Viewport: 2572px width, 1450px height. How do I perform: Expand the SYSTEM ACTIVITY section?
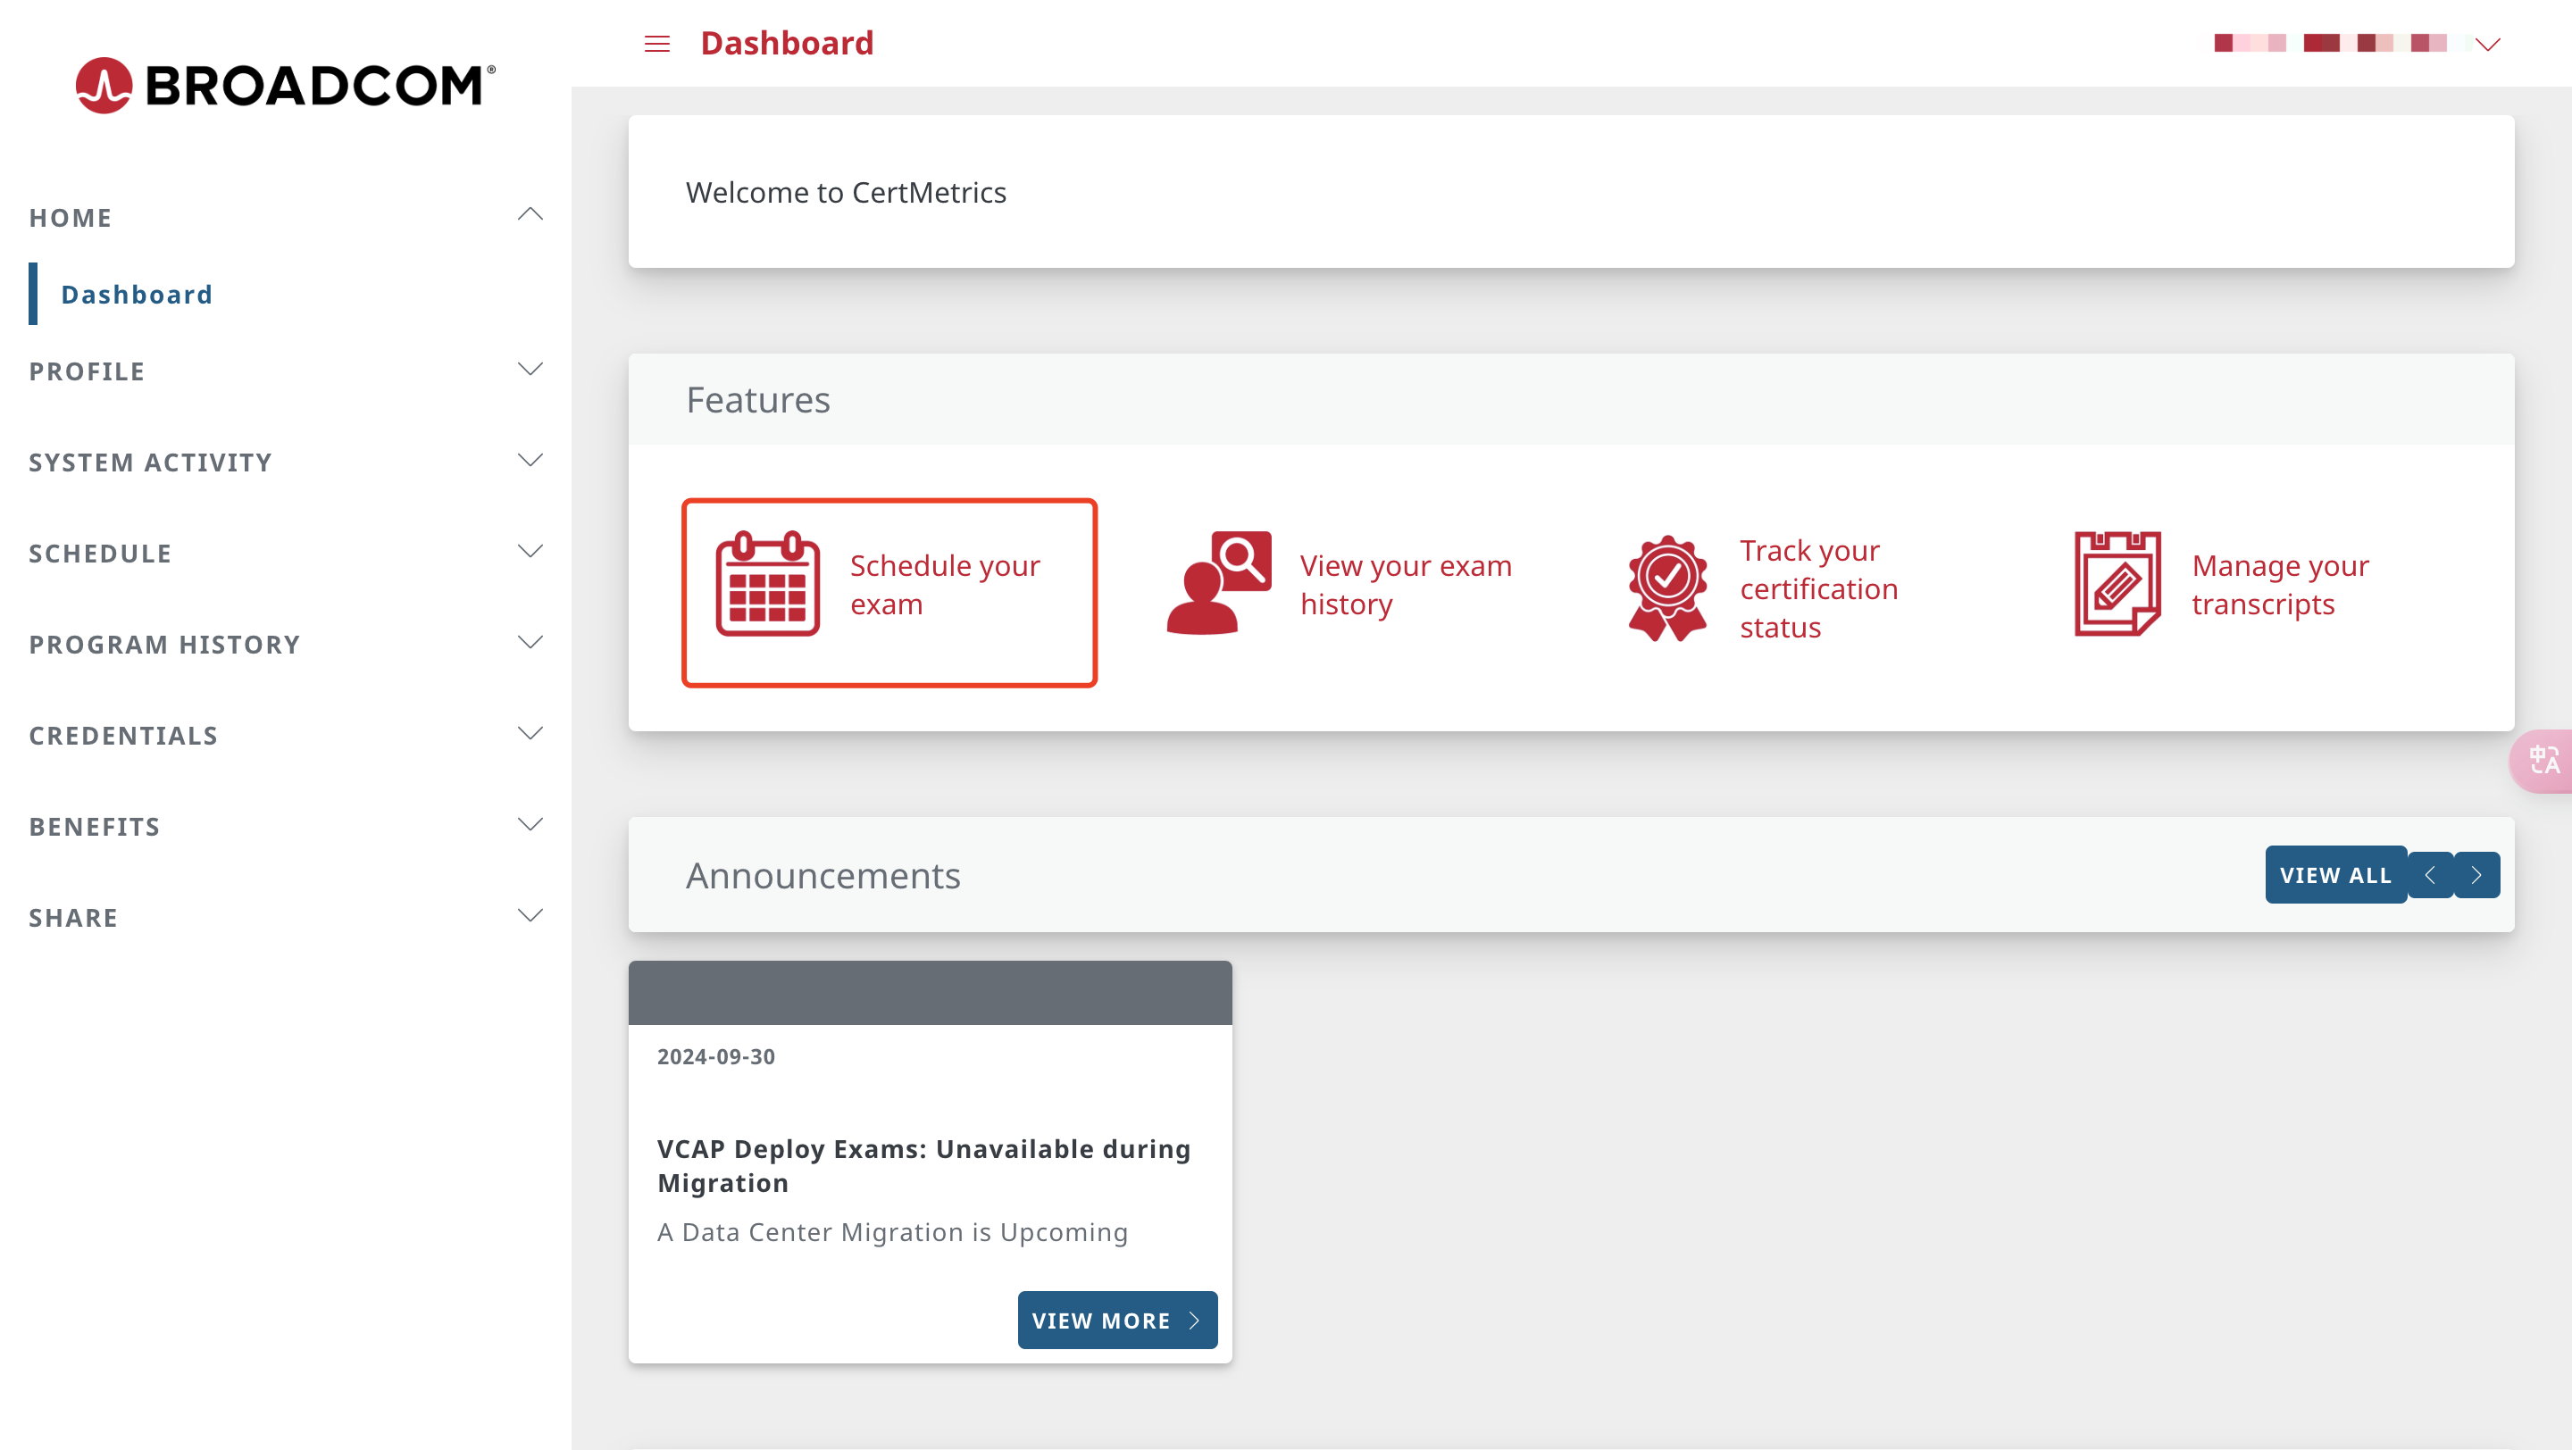pyautogui.click(x=286, y=462)
